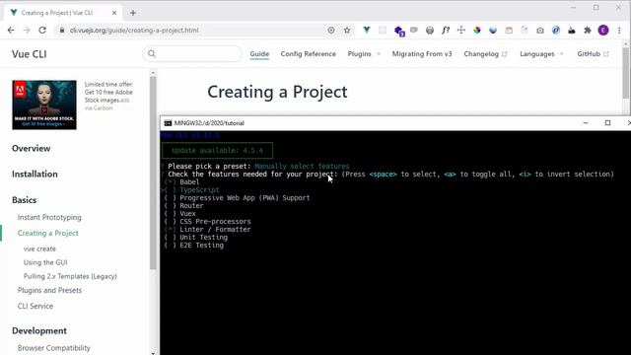Image resolution: width=631 pixels, height=355 pixels.
Task: Select Creating a Project sidebar link
Action: click(48, 233)
